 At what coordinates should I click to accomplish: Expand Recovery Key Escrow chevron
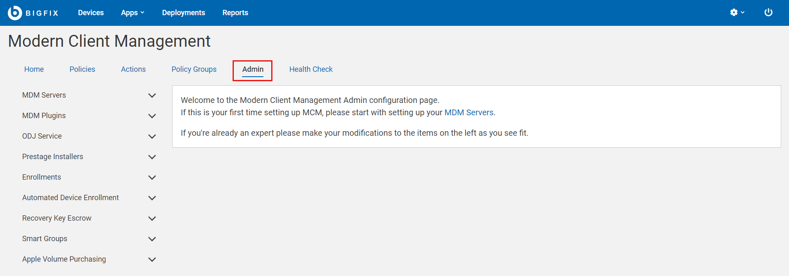[x=152, y=219]
